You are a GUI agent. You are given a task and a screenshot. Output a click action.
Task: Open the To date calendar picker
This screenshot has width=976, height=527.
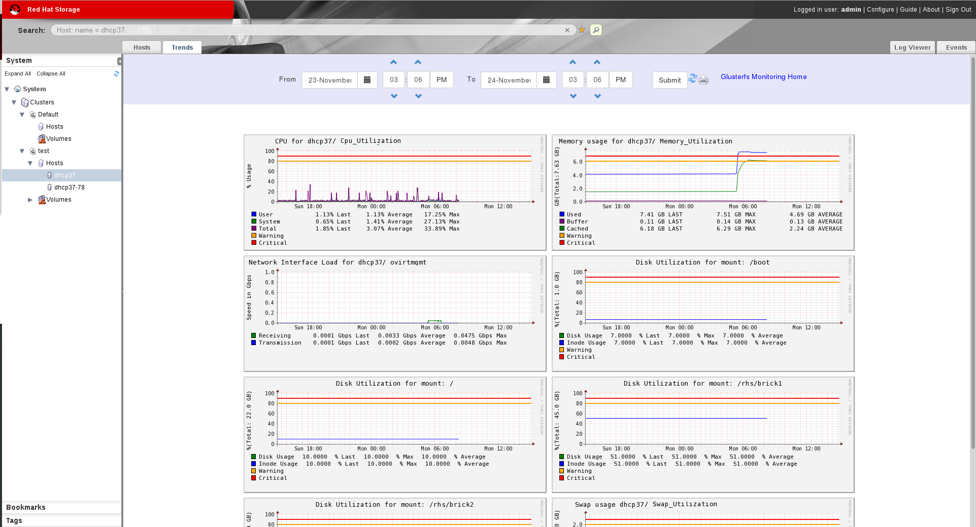tap(547, 80)
